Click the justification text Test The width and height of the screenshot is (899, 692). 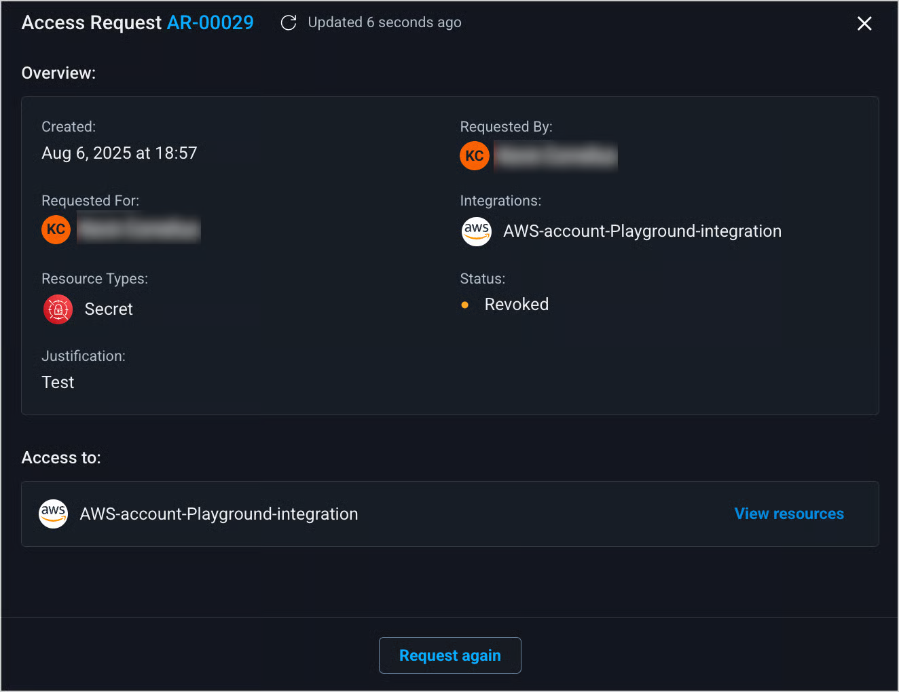coord(58,383)
